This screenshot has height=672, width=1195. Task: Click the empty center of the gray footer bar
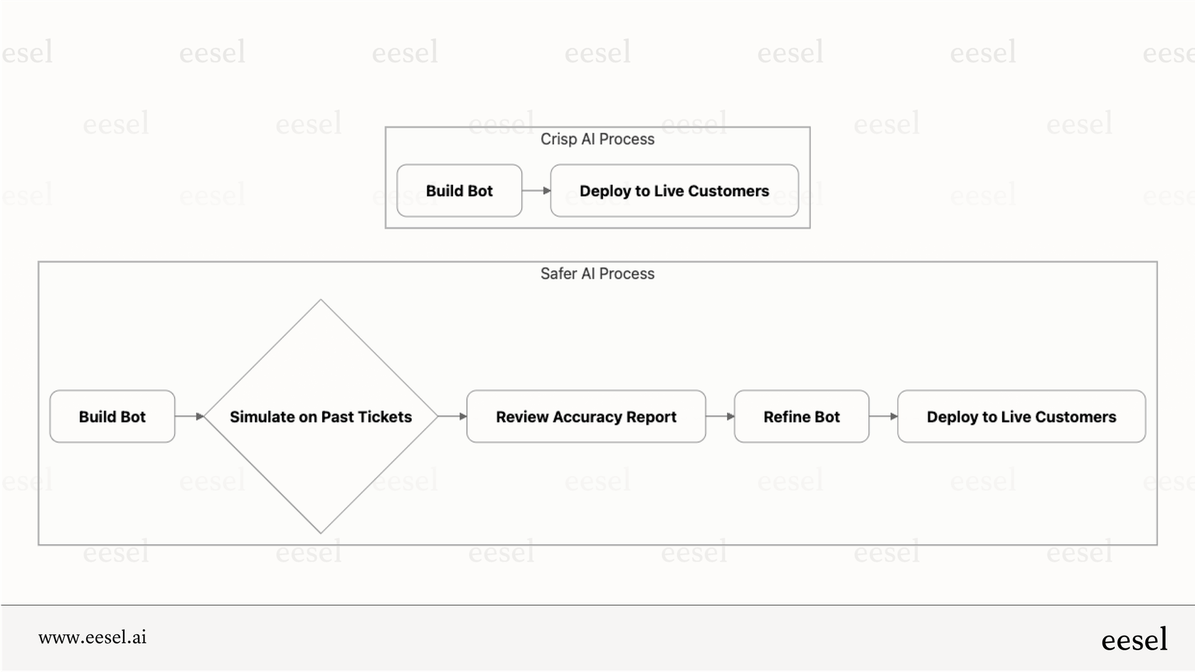tap(597, 638)
